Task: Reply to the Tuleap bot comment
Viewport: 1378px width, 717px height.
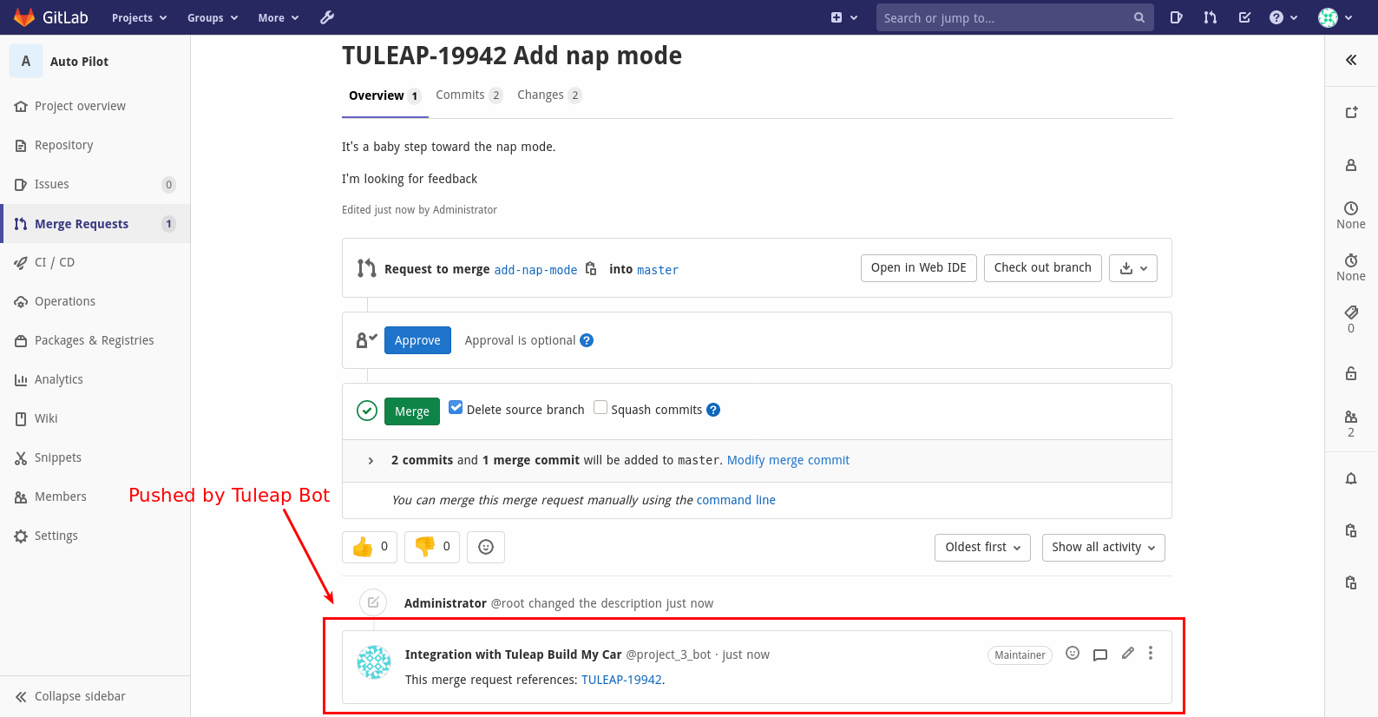Action: [x=1100, y=655]
